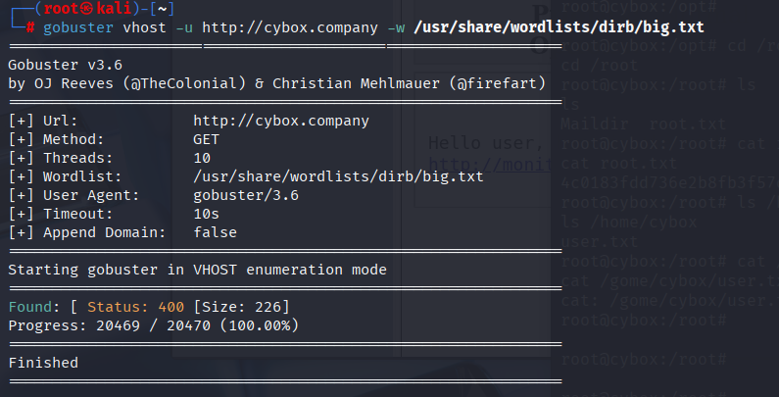Click the http://cybox.company URL in command line
This screenshot has height=397, width=779.
click(288, 26)
